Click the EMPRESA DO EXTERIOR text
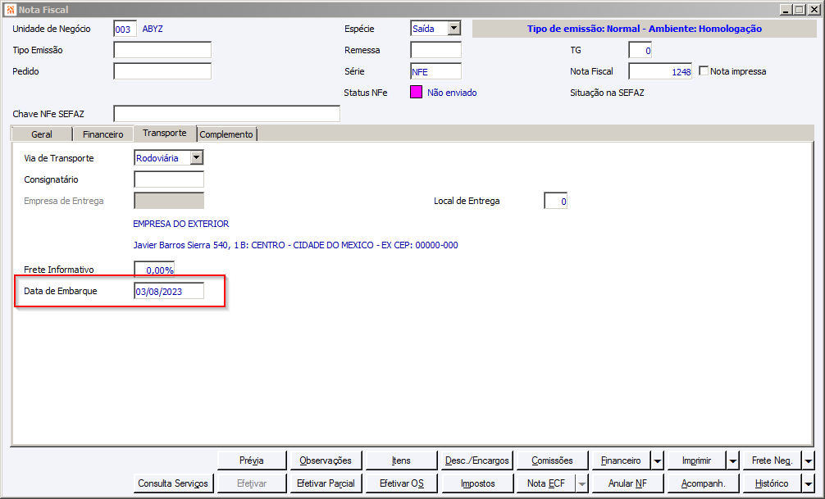Screen dimensions: 825x499 [x=181, y=224]
